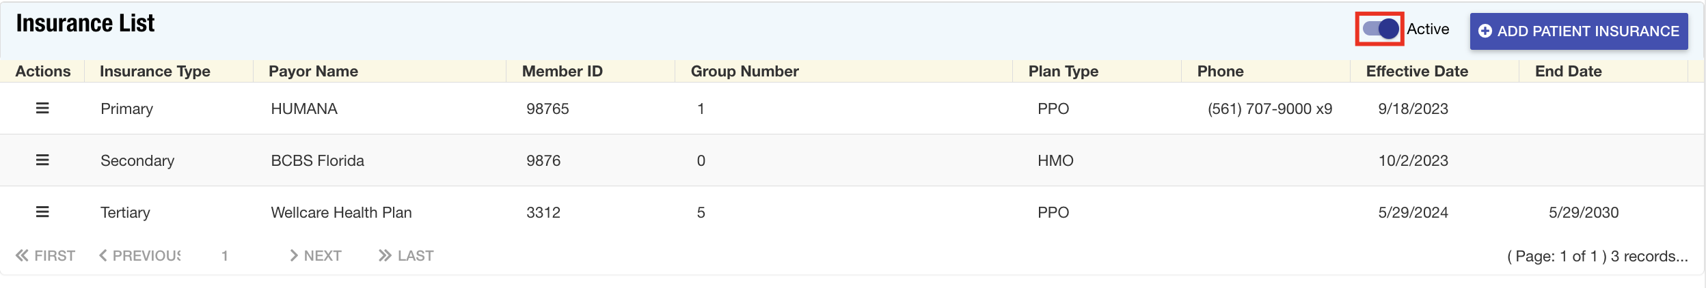Image resolution: width=1706 pixels, height=288 pixels.
Task: Click the double-chevron Last page icon
Action: click(x=385, y=256)
